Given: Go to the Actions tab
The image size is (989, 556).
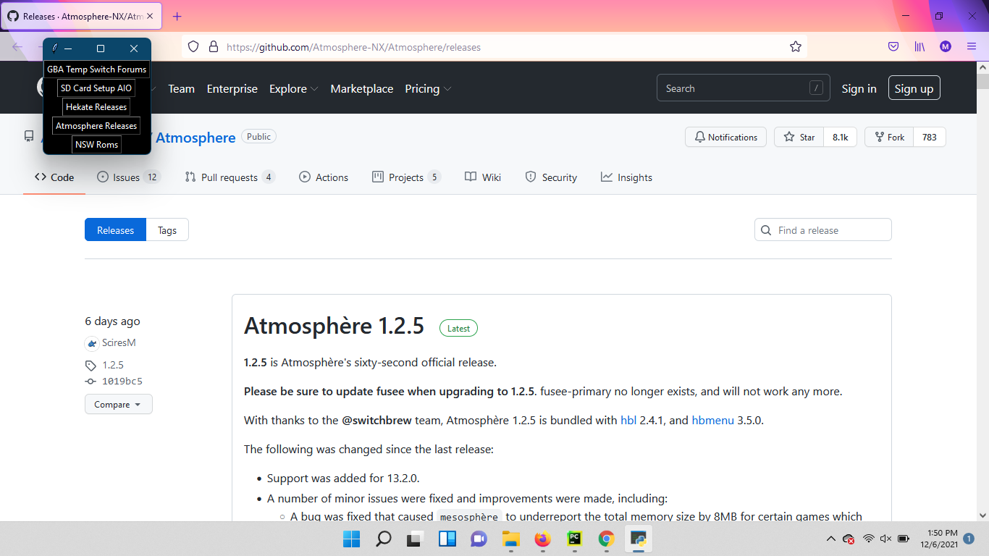Looking at the screenshot, I should point(324,177).
